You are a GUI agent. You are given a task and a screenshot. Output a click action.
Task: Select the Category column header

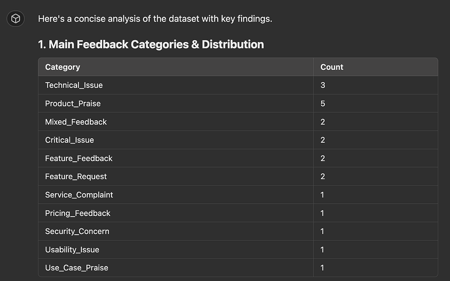62,67
